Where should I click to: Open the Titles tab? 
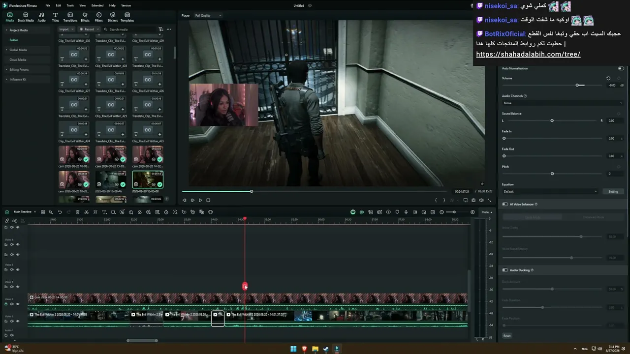(55, 17)
